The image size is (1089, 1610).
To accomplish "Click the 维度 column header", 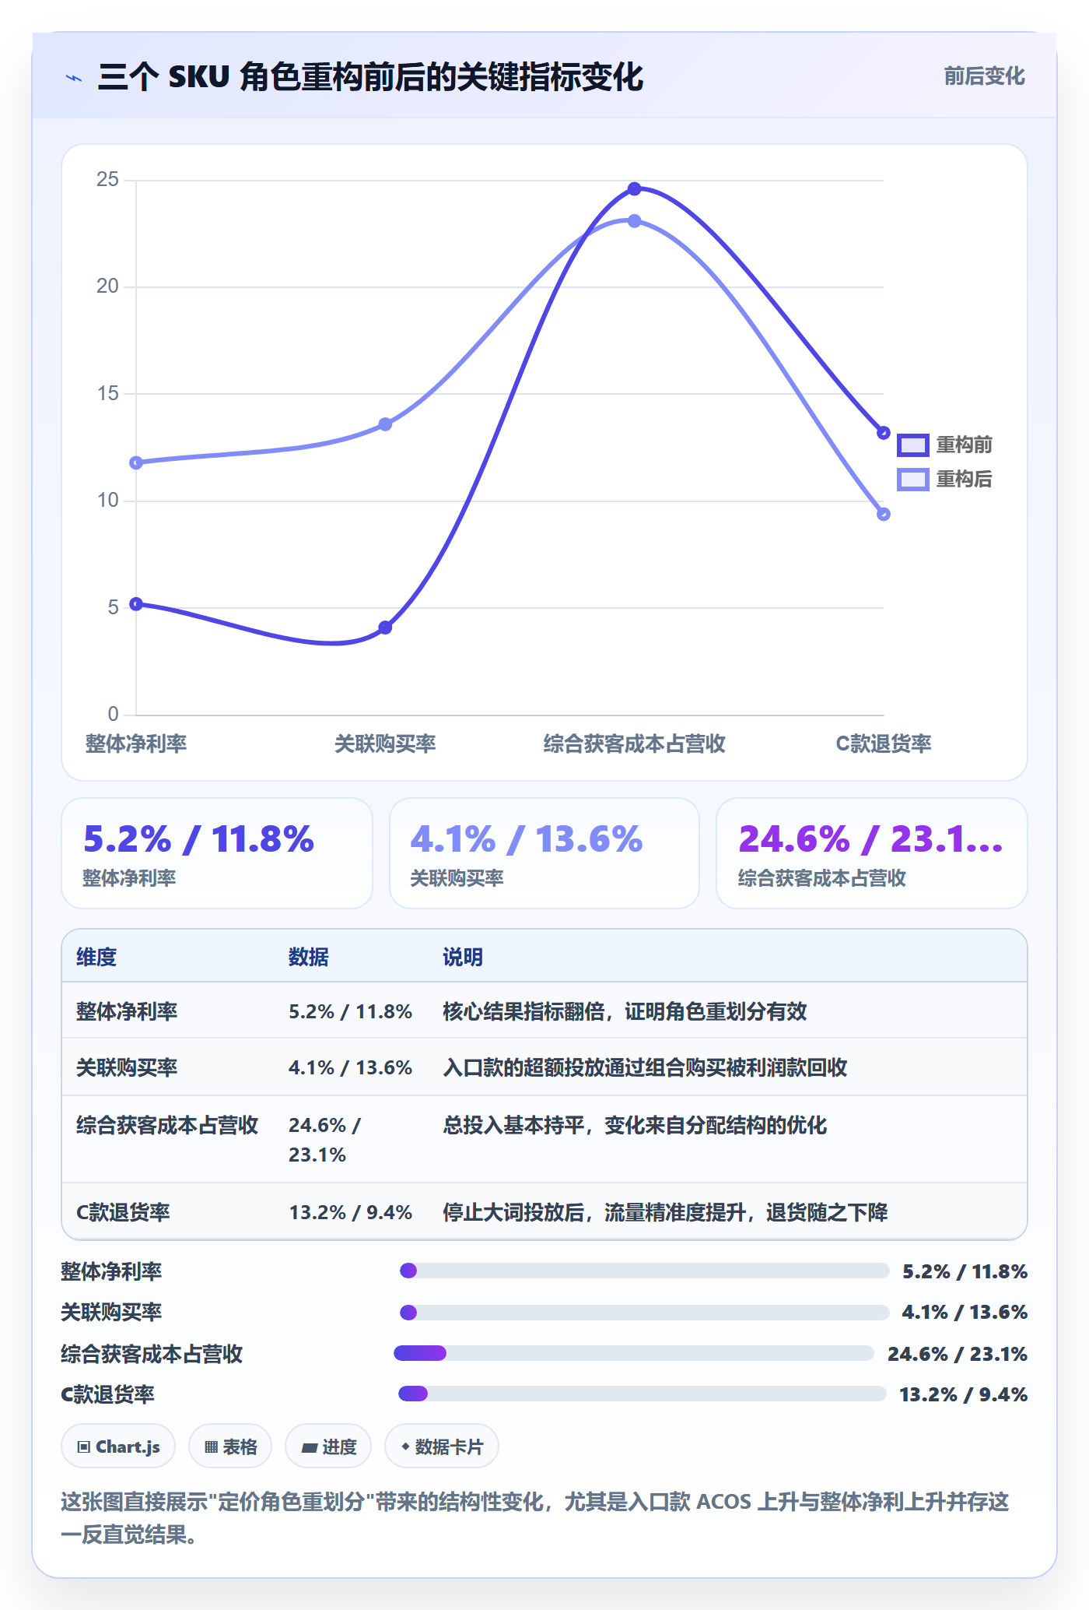I will [96, 957].
